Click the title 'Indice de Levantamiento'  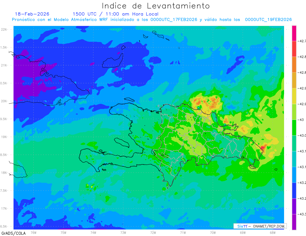[x=156, y=6]
